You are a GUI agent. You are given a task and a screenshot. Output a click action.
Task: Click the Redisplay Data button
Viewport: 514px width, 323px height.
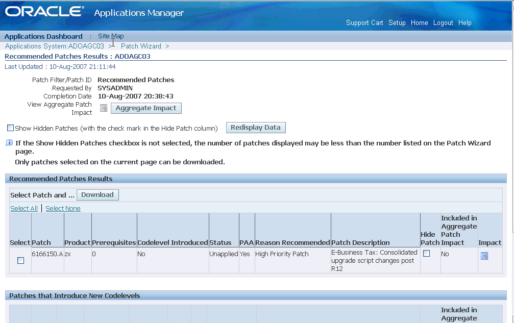click(x=256, y=128)
